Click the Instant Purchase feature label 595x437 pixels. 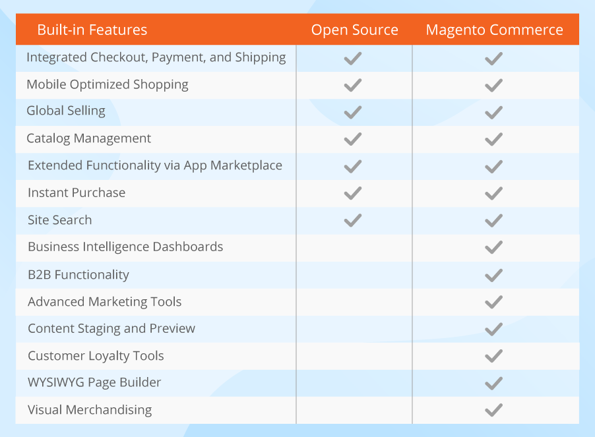point(77,193)
